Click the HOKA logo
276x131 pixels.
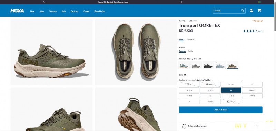(17, 11)
